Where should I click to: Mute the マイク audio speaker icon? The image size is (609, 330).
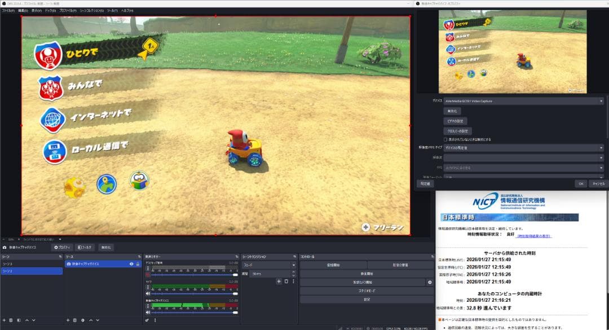pyautogui.click(x=148, y=294)
